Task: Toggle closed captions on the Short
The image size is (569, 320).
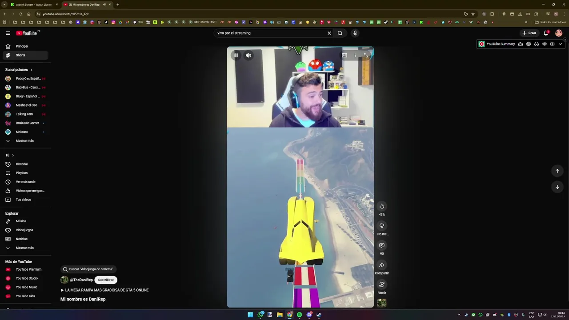Action: [345, 56]
